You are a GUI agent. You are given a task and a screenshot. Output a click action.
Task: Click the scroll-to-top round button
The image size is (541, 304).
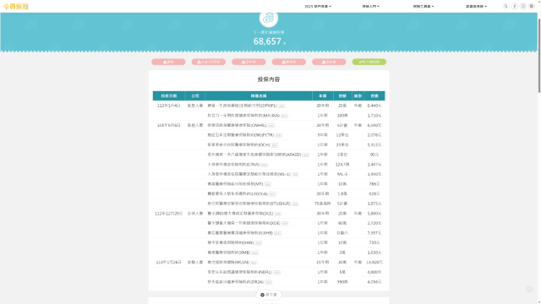(x=529, y=289)
